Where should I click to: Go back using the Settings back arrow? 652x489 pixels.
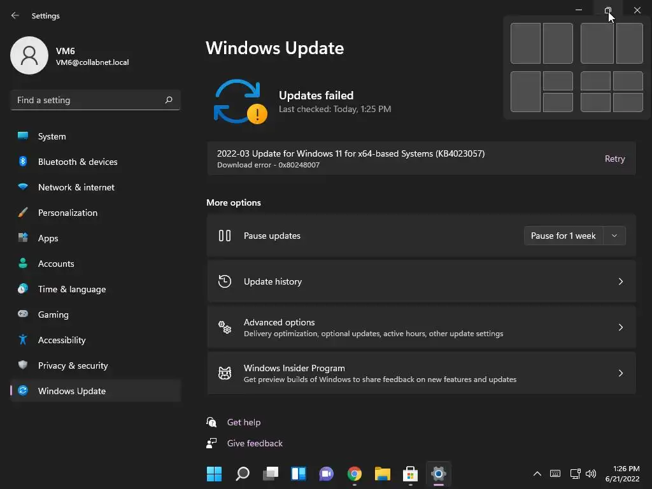coord(15,15)
